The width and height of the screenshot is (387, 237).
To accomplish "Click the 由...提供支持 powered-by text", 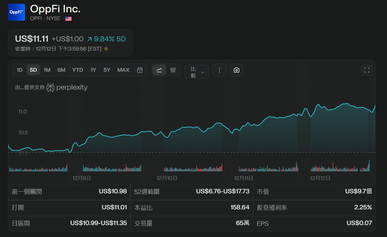I will pyautogui.click(x=30, y=87).
